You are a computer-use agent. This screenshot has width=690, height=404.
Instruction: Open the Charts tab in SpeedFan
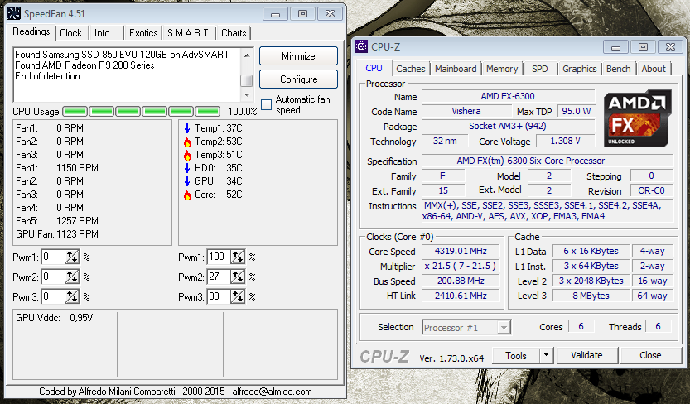point(234,33)
